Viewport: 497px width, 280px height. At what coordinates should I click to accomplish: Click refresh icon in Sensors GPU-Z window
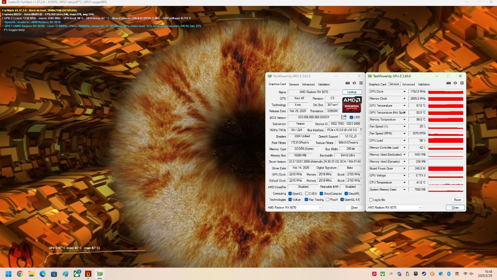tap(455, 83)
